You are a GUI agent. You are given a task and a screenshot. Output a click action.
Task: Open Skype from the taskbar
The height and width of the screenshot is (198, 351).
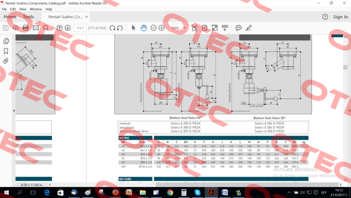[197, 193]
